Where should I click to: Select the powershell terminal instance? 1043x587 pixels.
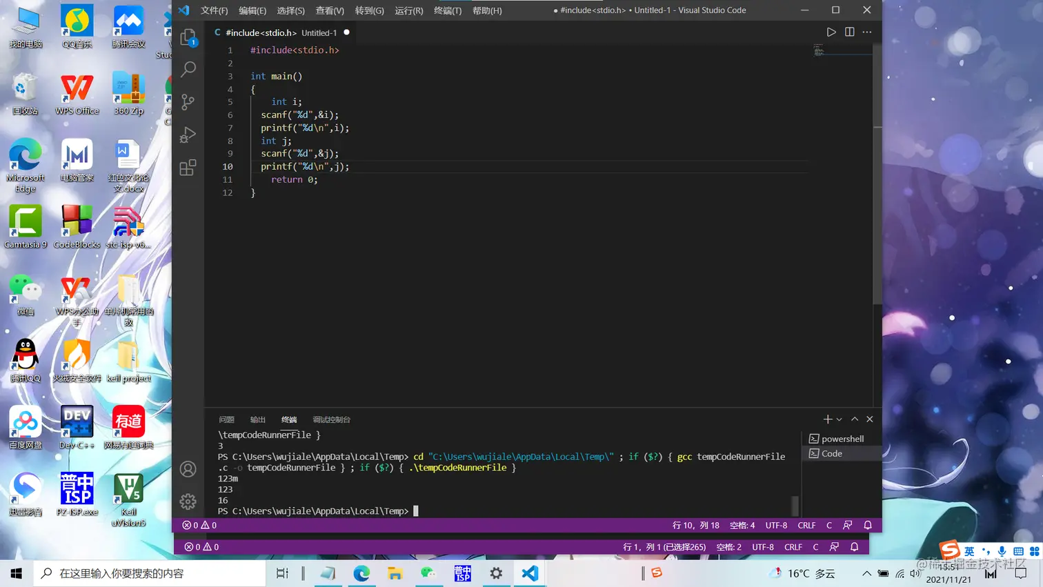coord(842,439)
